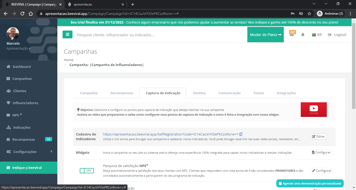Open the messages envelope icon with 207 badge

coord(292,34)
